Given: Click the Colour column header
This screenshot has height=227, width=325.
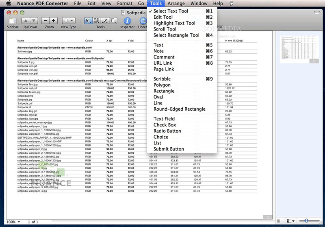Looking at the screenshot, I should [x=89, y=41].
